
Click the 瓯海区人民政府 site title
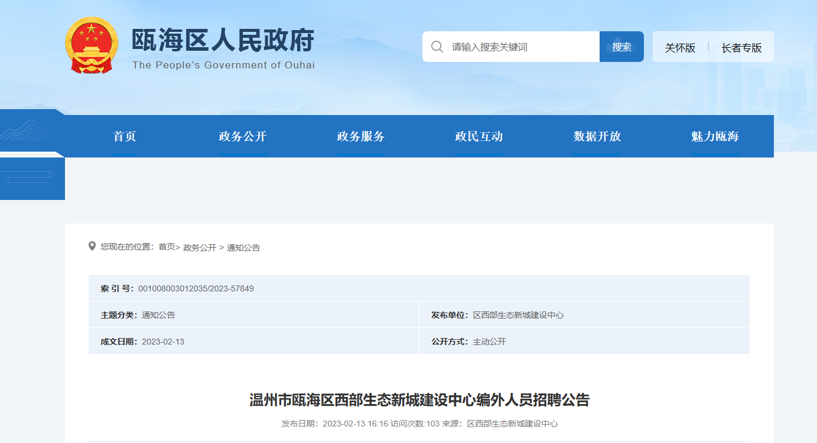point(223,41)
